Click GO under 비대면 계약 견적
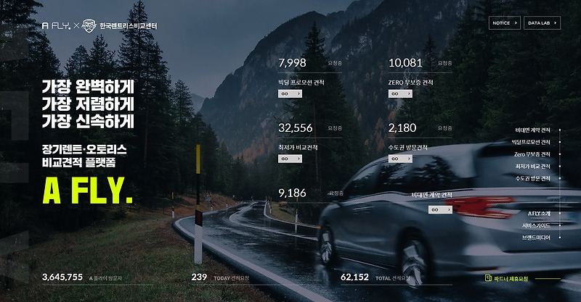 [440, 209]
